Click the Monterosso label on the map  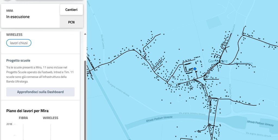(x=243, y=63)
